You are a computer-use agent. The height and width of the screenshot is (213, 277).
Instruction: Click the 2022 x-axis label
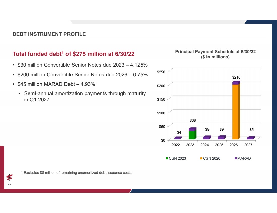pos(176,145)
